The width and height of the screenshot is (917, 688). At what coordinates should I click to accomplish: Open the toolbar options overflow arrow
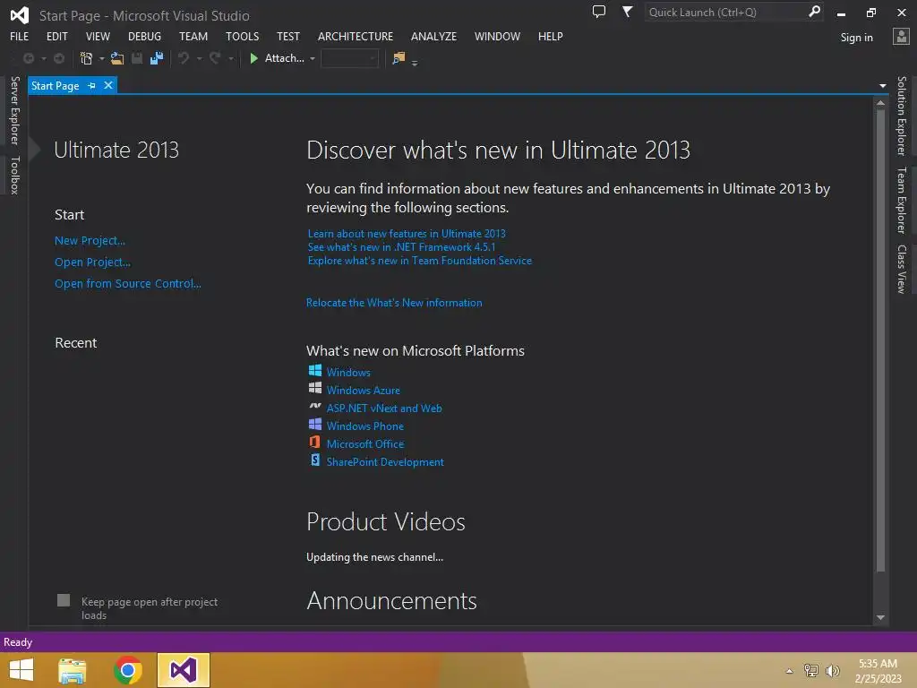click(415, 63)
